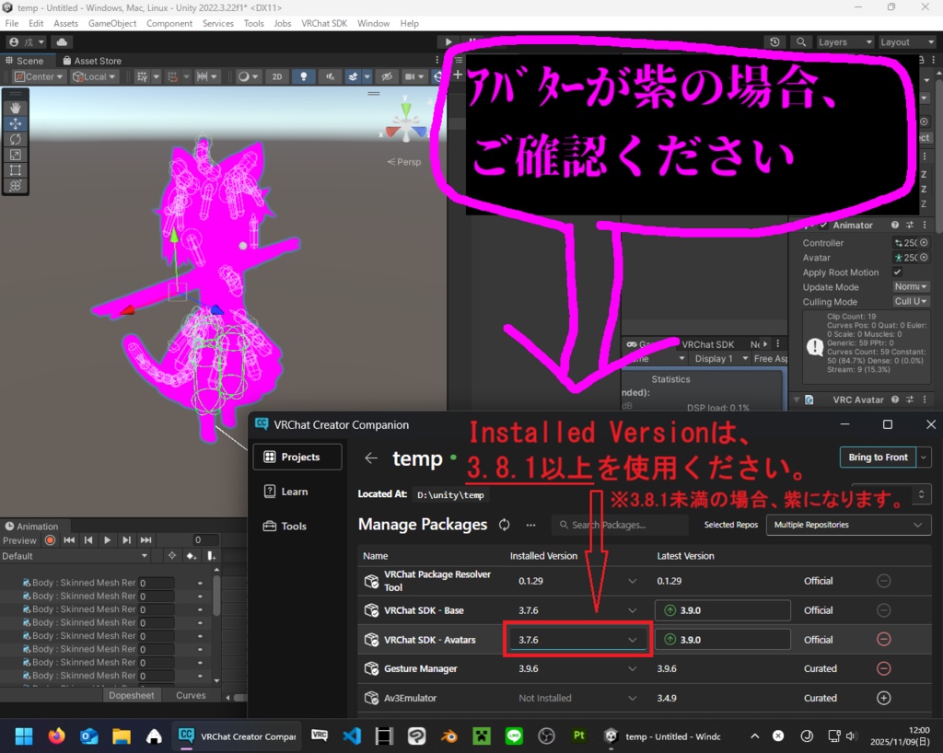Open Blender from the Windows taskbar
Viewport: 943px width, 753px height.
click(448, 736)
